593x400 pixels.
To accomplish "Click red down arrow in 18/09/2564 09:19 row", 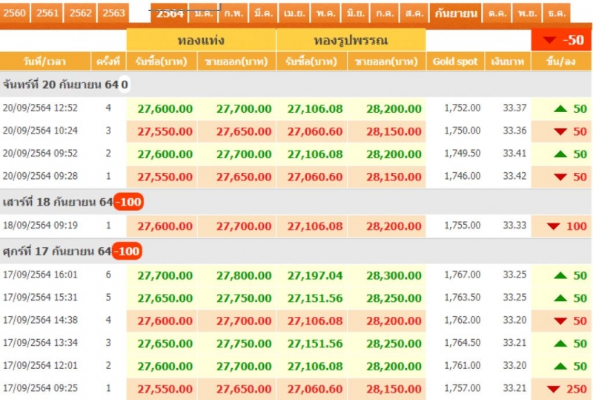I will coord(553,226).
